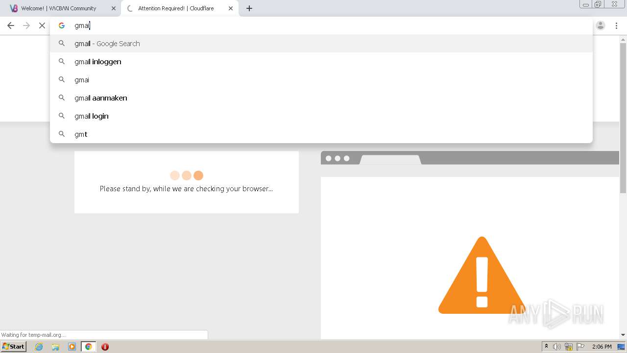Click the address bar containing 'gmai'
This screenshot has height=353, width=627.
pyautogui.click(x=321, y=25)
